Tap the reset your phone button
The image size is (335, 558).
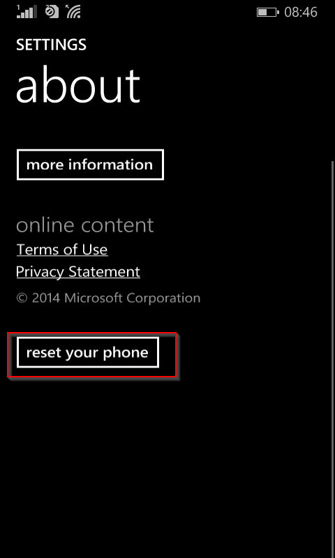pos(87,353)
